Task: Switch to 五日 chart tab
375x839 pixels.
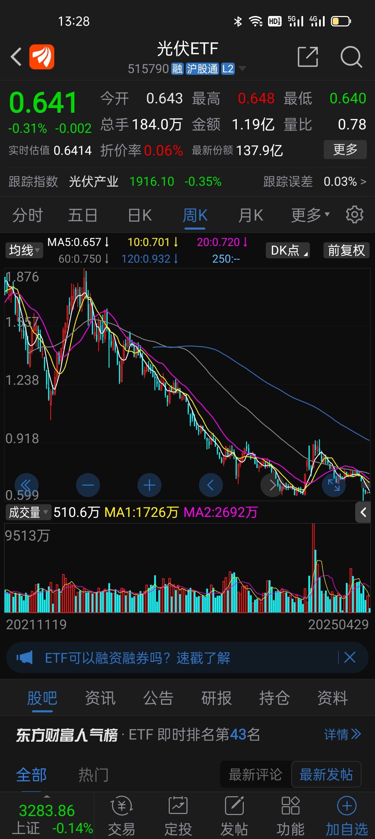Action: (x=83, y=215)
